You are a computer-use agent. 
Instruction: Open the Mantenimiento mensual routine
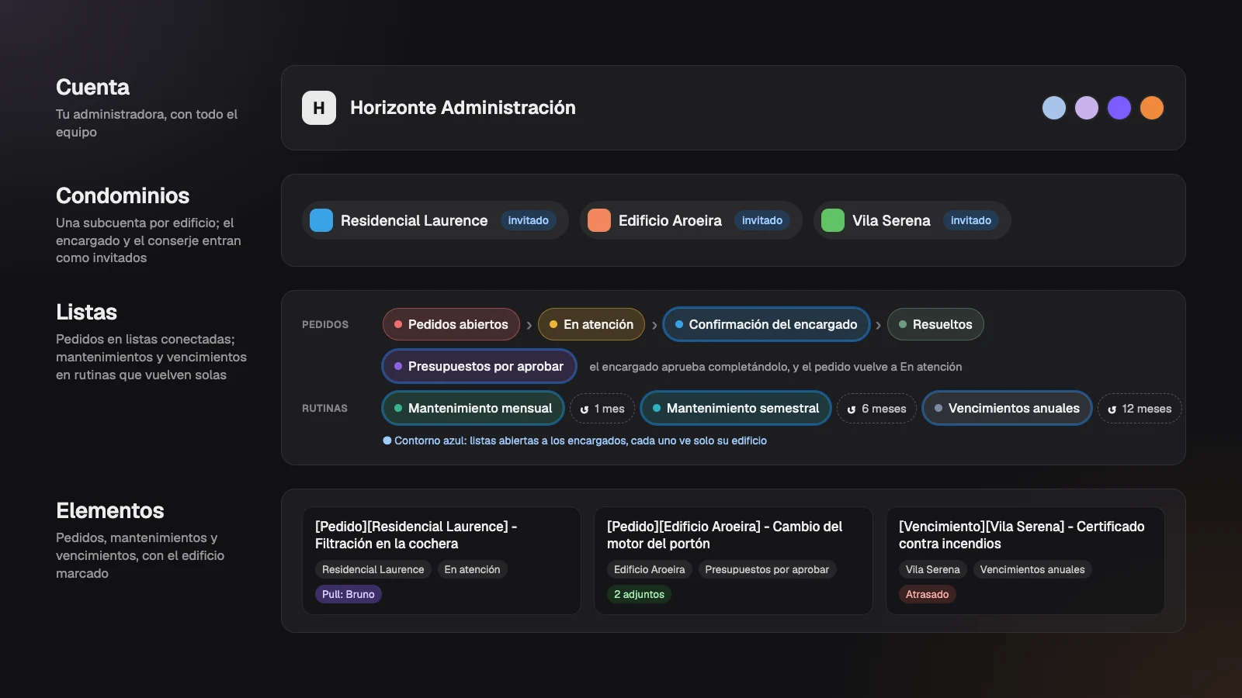coord(474,408)
